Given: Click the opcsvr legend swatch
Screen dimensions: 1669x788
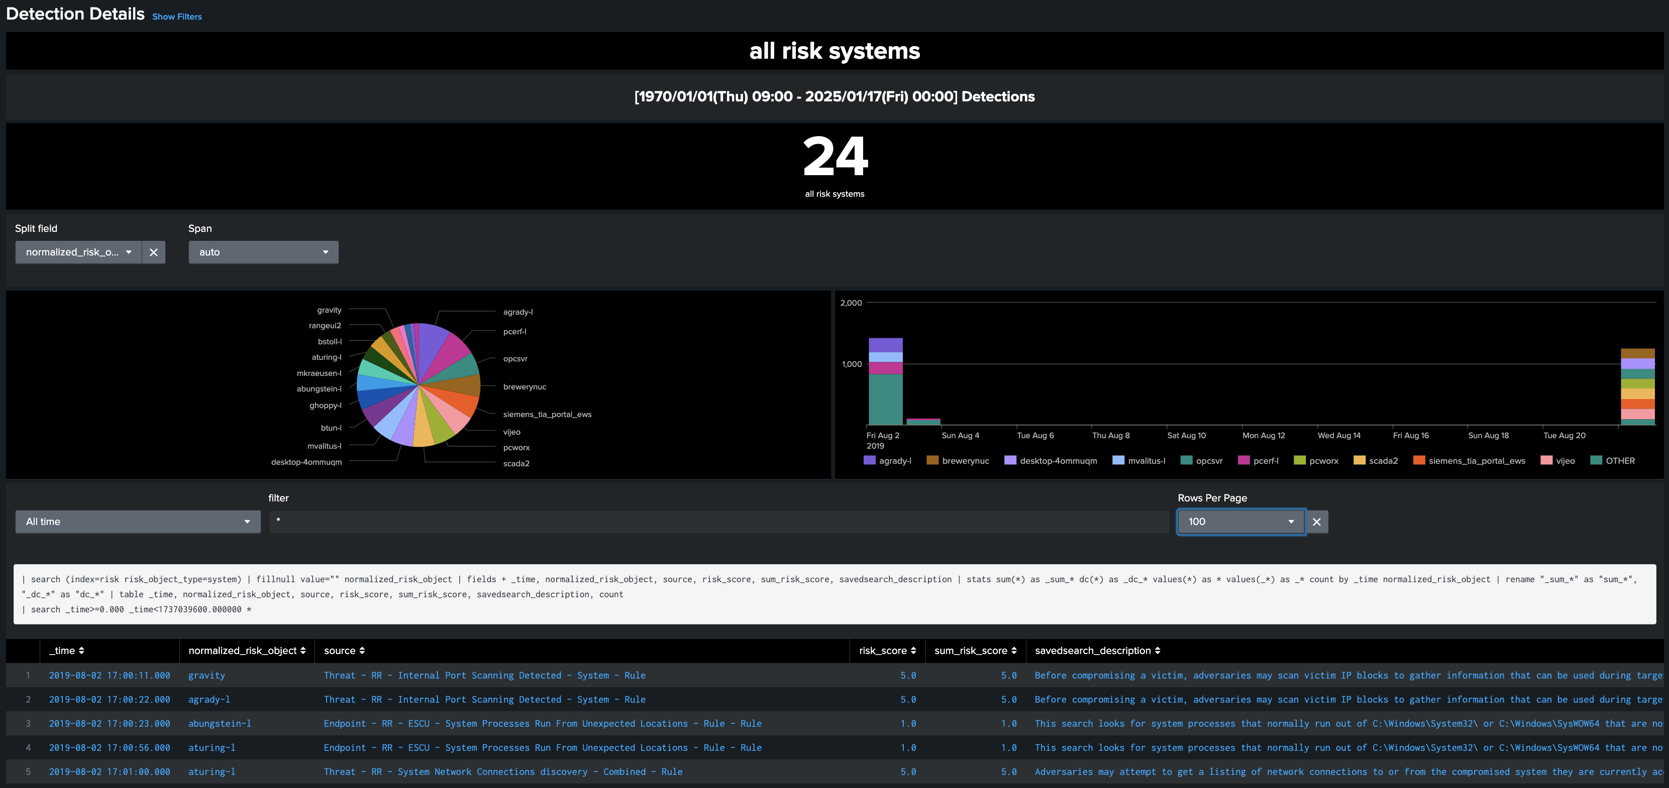Looking at the screenshot, I should pyautogui.click(x=1186, y=460).
